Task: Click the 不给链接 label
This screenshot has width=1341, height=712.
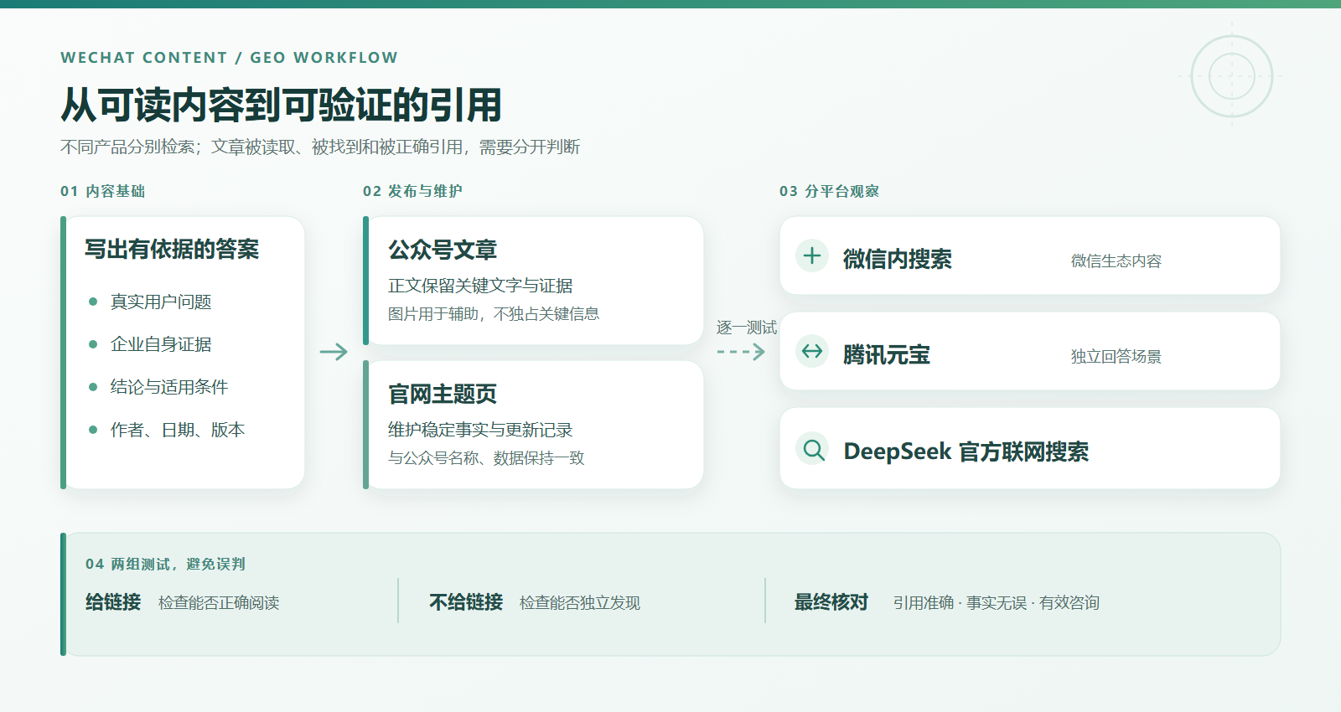Action: pyautogui.click(x=466, y=602)
